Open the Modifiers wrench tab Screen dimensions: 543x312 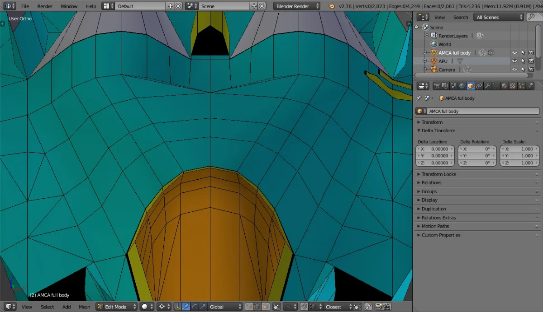click(488, 86)
